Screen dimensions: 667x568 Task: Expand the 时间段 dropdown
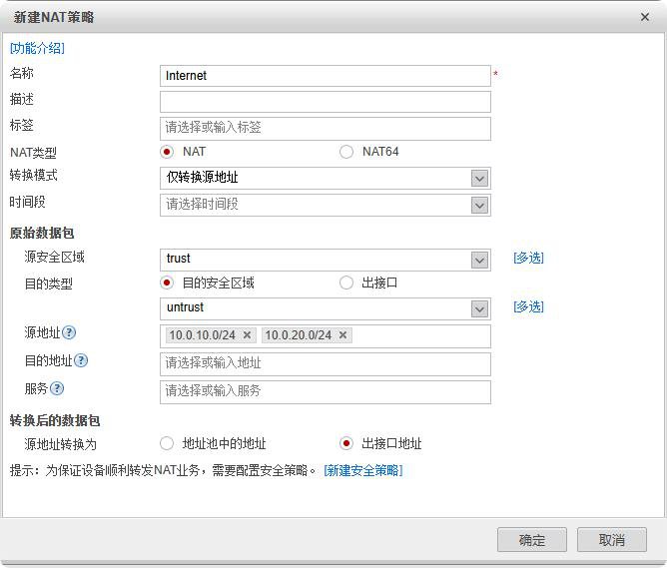tap(479, 204)
